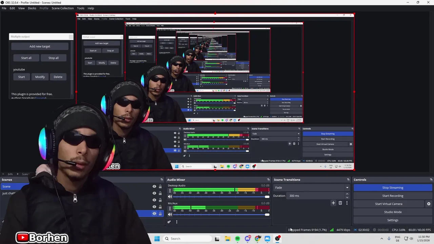Screen dimensions: 434x244
Task: Float the Scene Transitions dock
Action: [348, 180]
